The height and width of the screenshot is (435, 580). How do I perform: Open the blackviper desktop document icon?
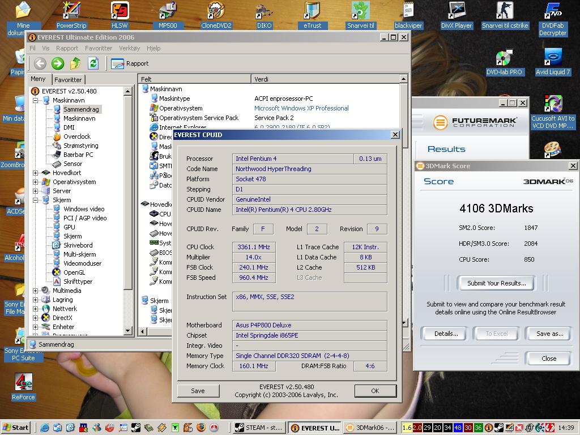(408, 15)
